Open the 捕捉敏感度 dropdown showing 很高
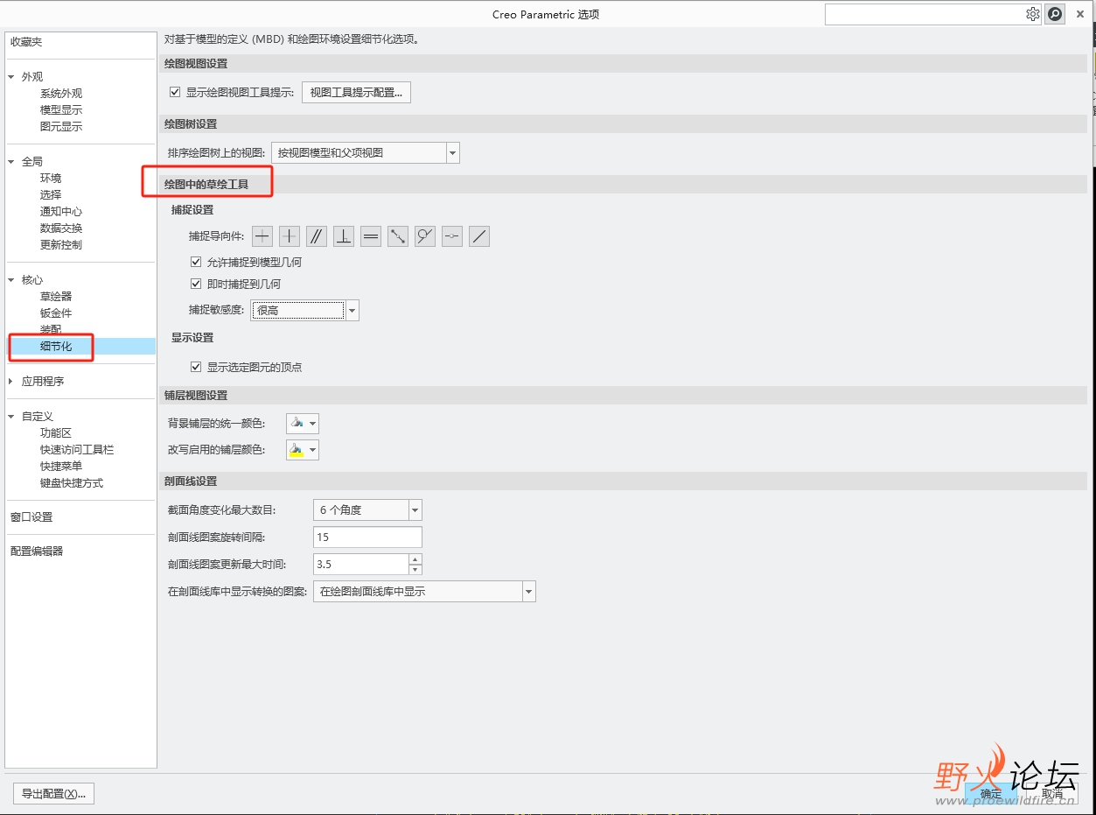This screenshot has height=815, width=1096. tap(304, 310)
